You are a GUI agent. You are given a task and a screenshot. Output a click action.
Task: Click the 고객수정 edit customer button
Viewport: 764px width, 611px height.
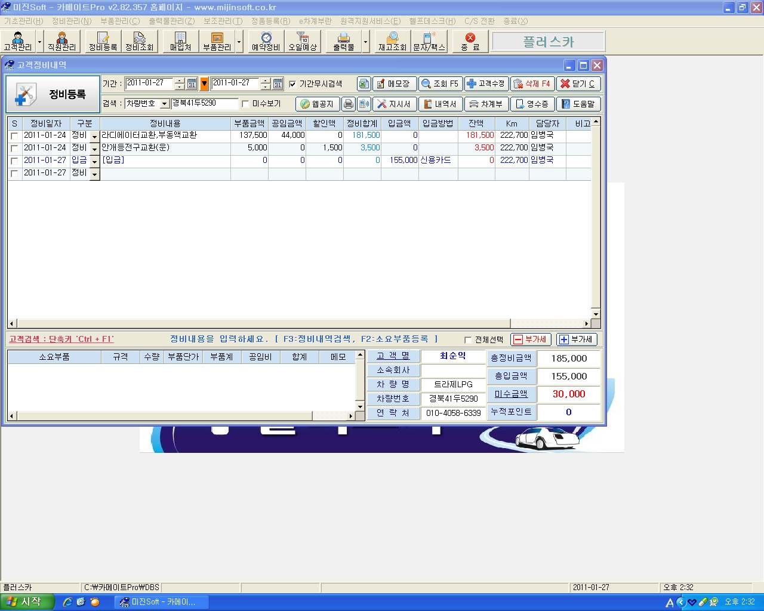coord(486,84)
